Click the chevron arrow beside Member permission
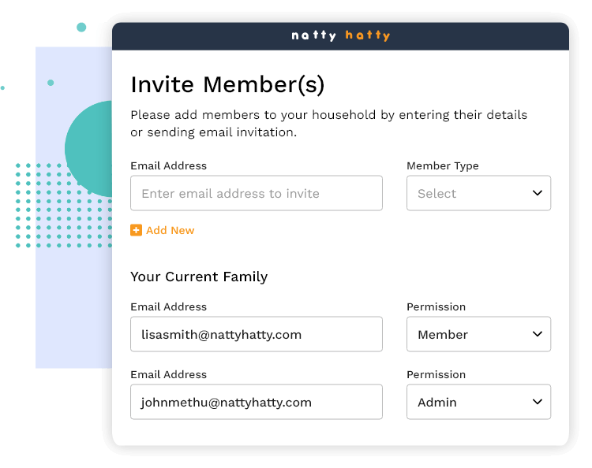The width and height of the screenshot is (592, 468). (x=538, y=334)
